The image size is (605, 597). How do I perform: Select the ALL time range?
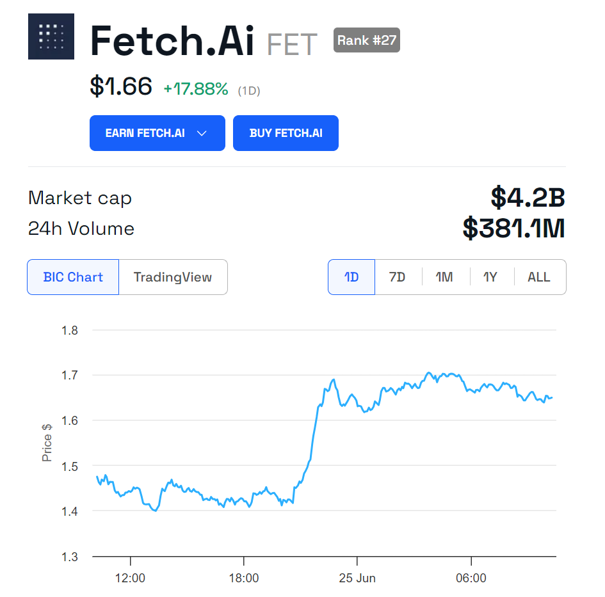(538, 277)
